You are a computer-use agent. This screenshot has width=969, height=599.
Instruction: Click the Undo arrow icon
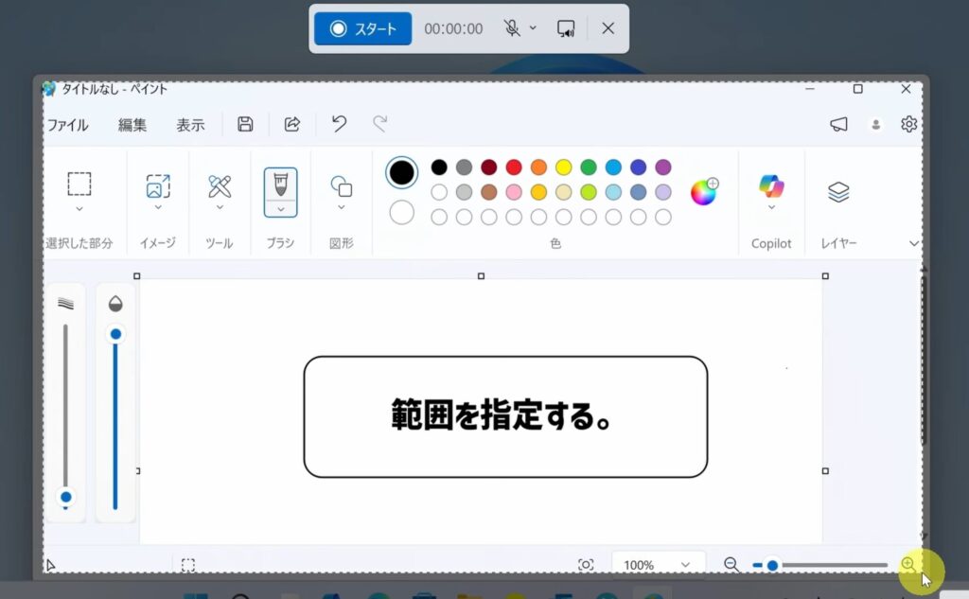(338, 124)
